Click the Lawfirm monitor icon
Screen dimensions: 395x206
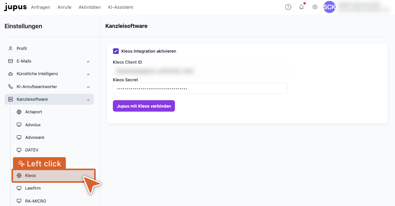tap(19, 188)
